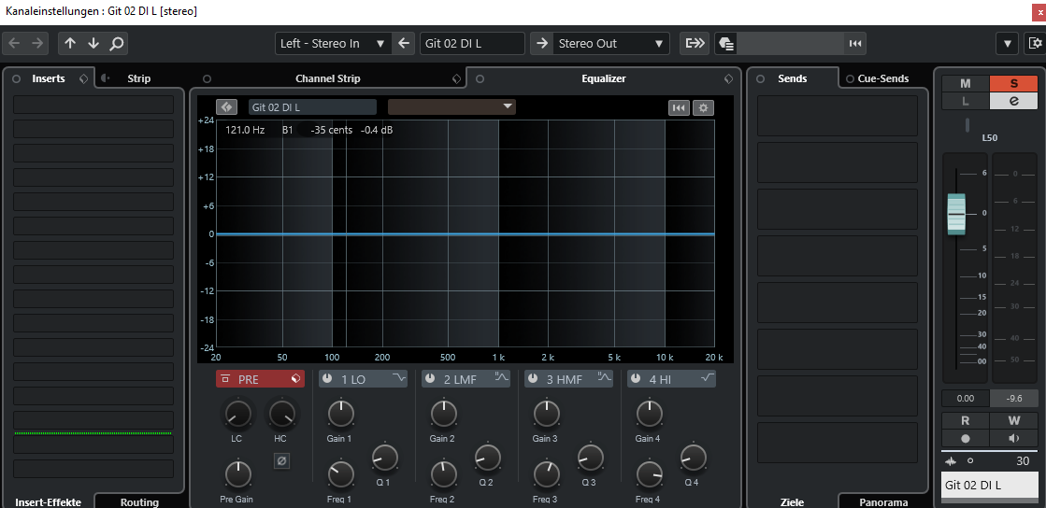Image resolution: width=1046 pixels, height=508 pixels.
Task: Mute the channel with M button
Action: coord(966,84)
